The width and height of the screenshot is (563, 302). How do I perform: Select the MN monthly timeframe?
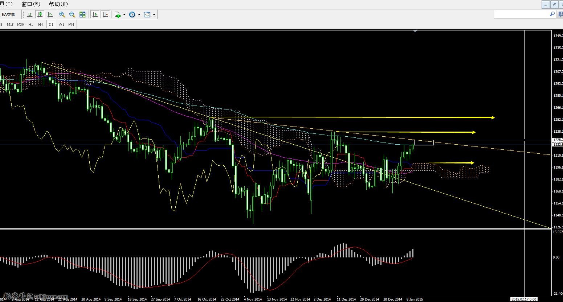coord(71,24)
